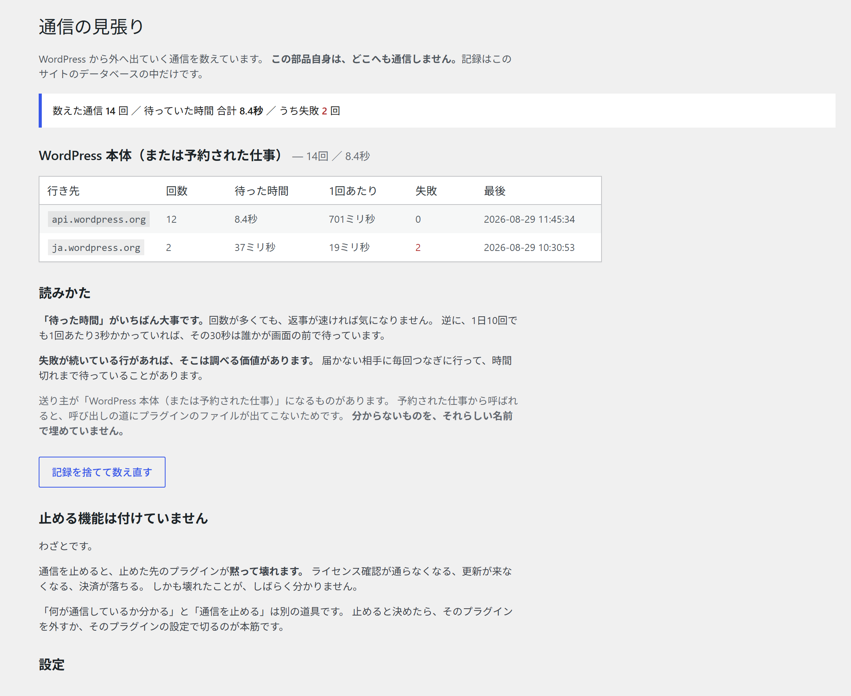Viewport: 851px width, 696px height.
Task: Click the 8.4秒 wait time cell
Action: (246, 219)
